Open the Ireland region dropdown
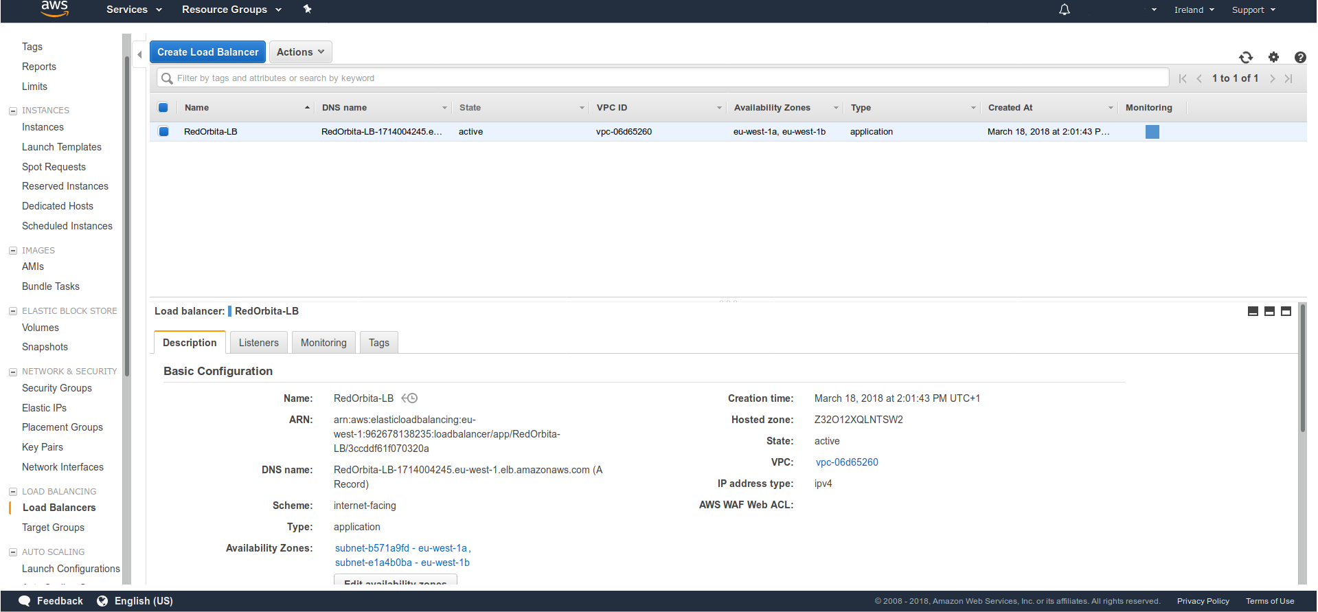This screenshot has width=1318, height=612. tap(1194, 10)
